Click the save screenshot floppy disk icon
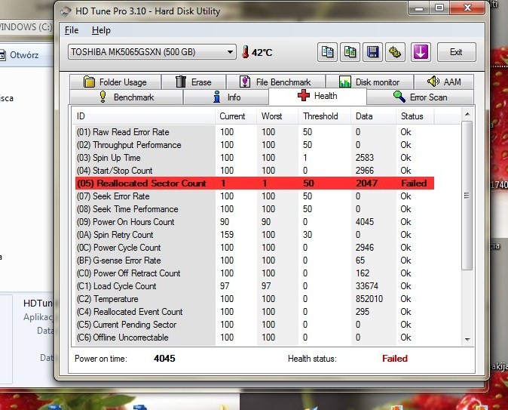 pos(372,52)
